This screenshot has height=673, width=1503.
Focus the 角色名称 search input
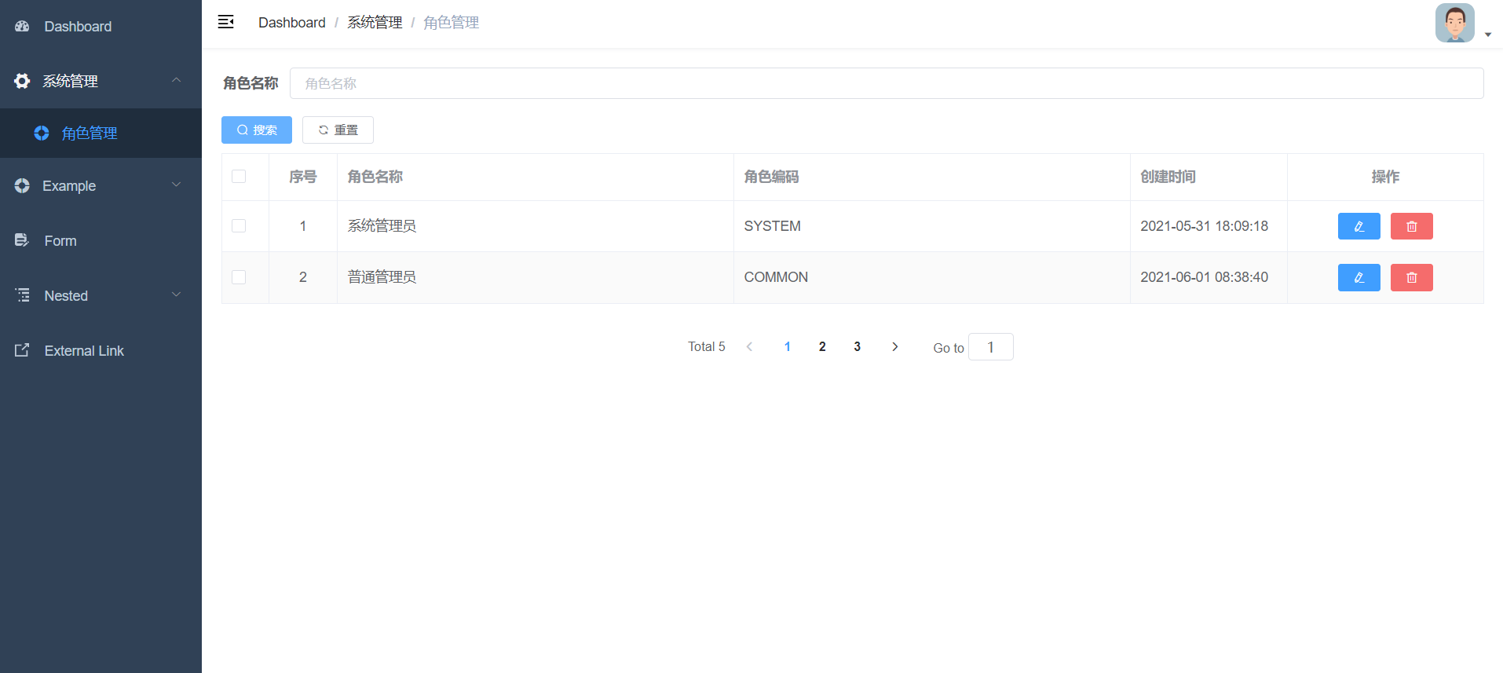tap(887, 83)
